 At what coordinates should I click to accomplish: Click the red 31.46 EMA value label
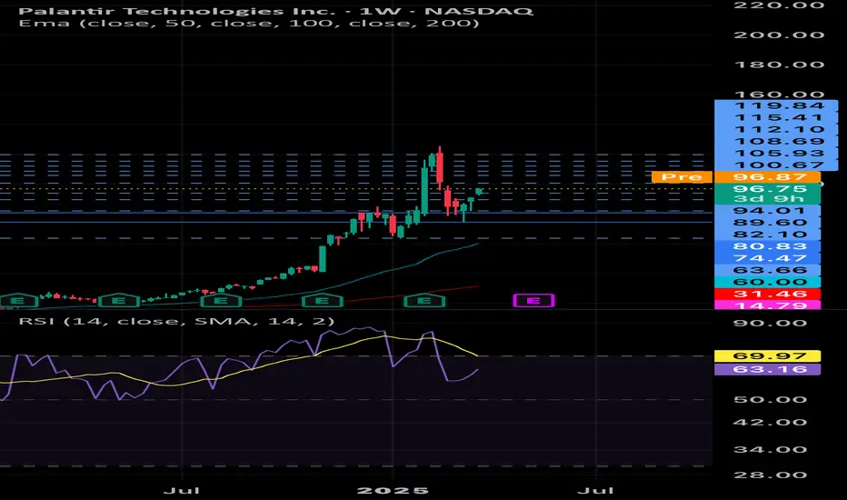(x=767, y=294)
